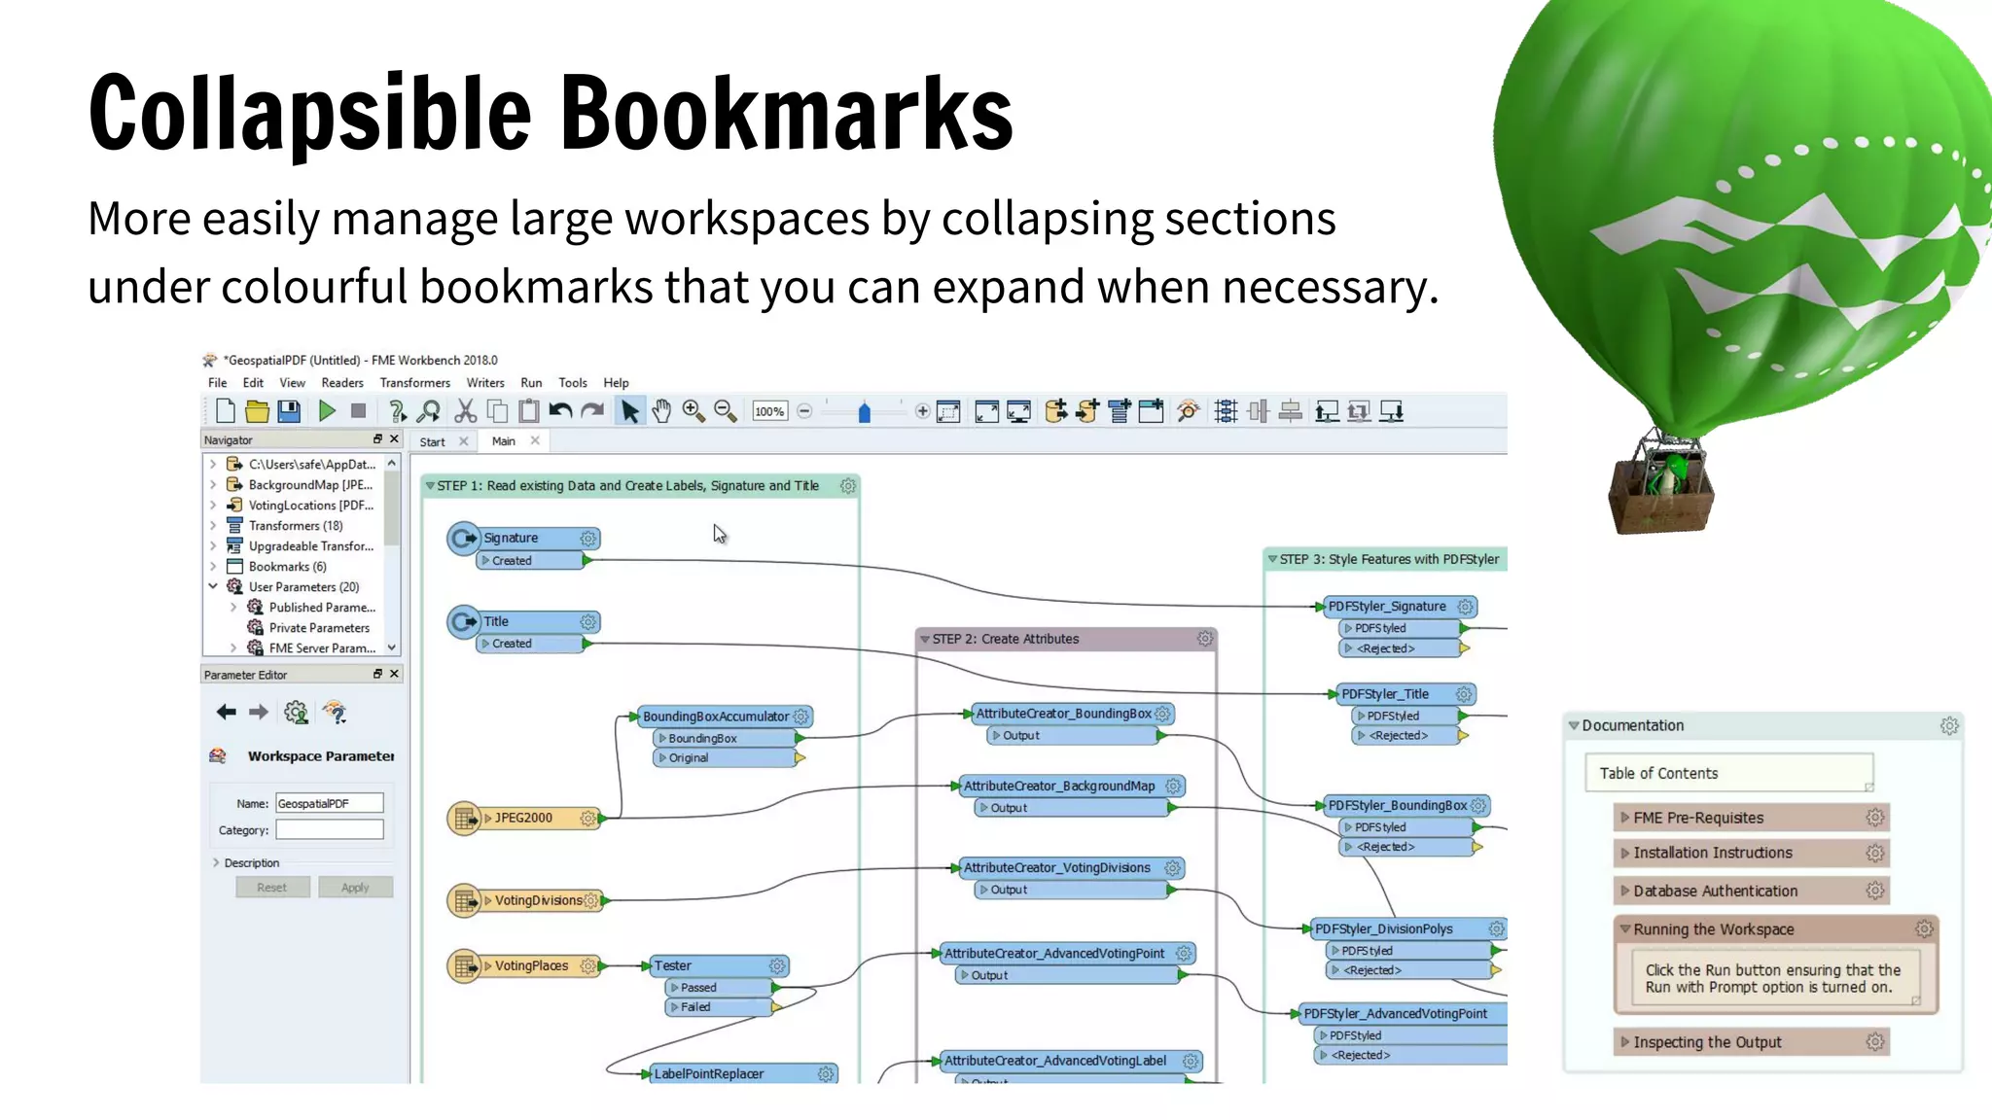
Task: Collapse the User Parameters tree node
Action: coord(213,586)
